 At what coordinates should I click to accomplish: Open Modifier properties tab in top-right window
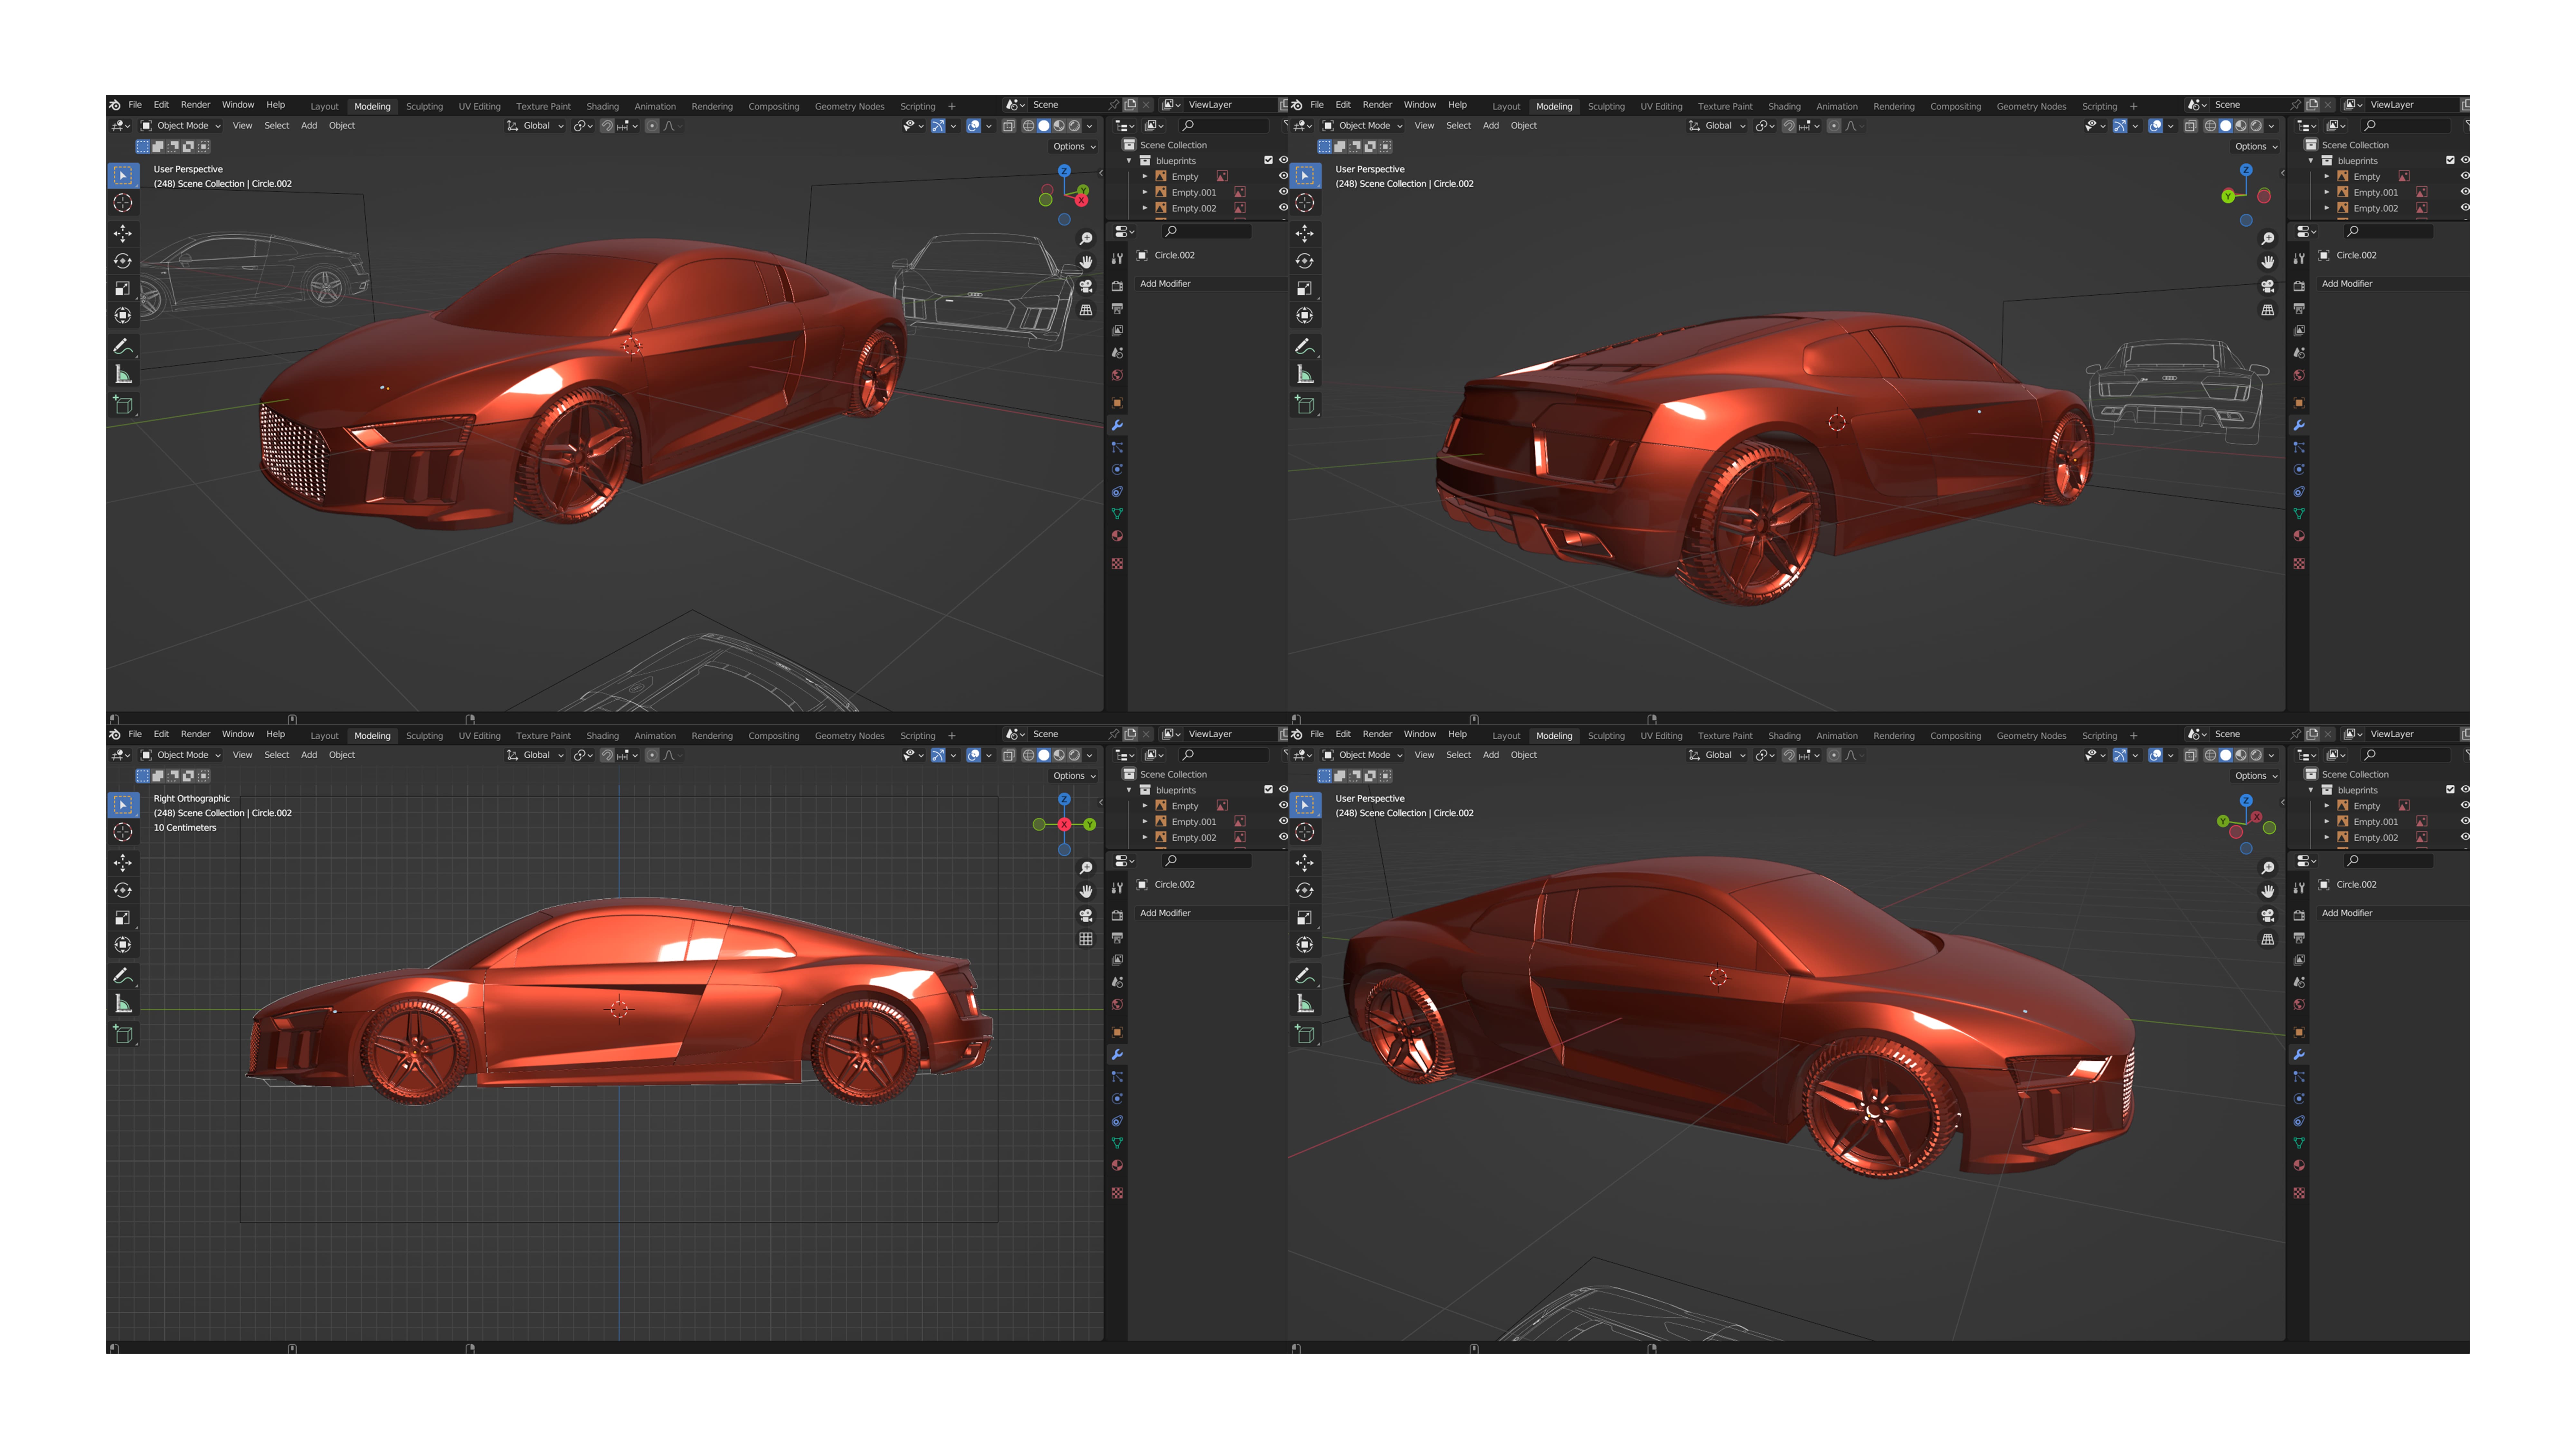2299,425
